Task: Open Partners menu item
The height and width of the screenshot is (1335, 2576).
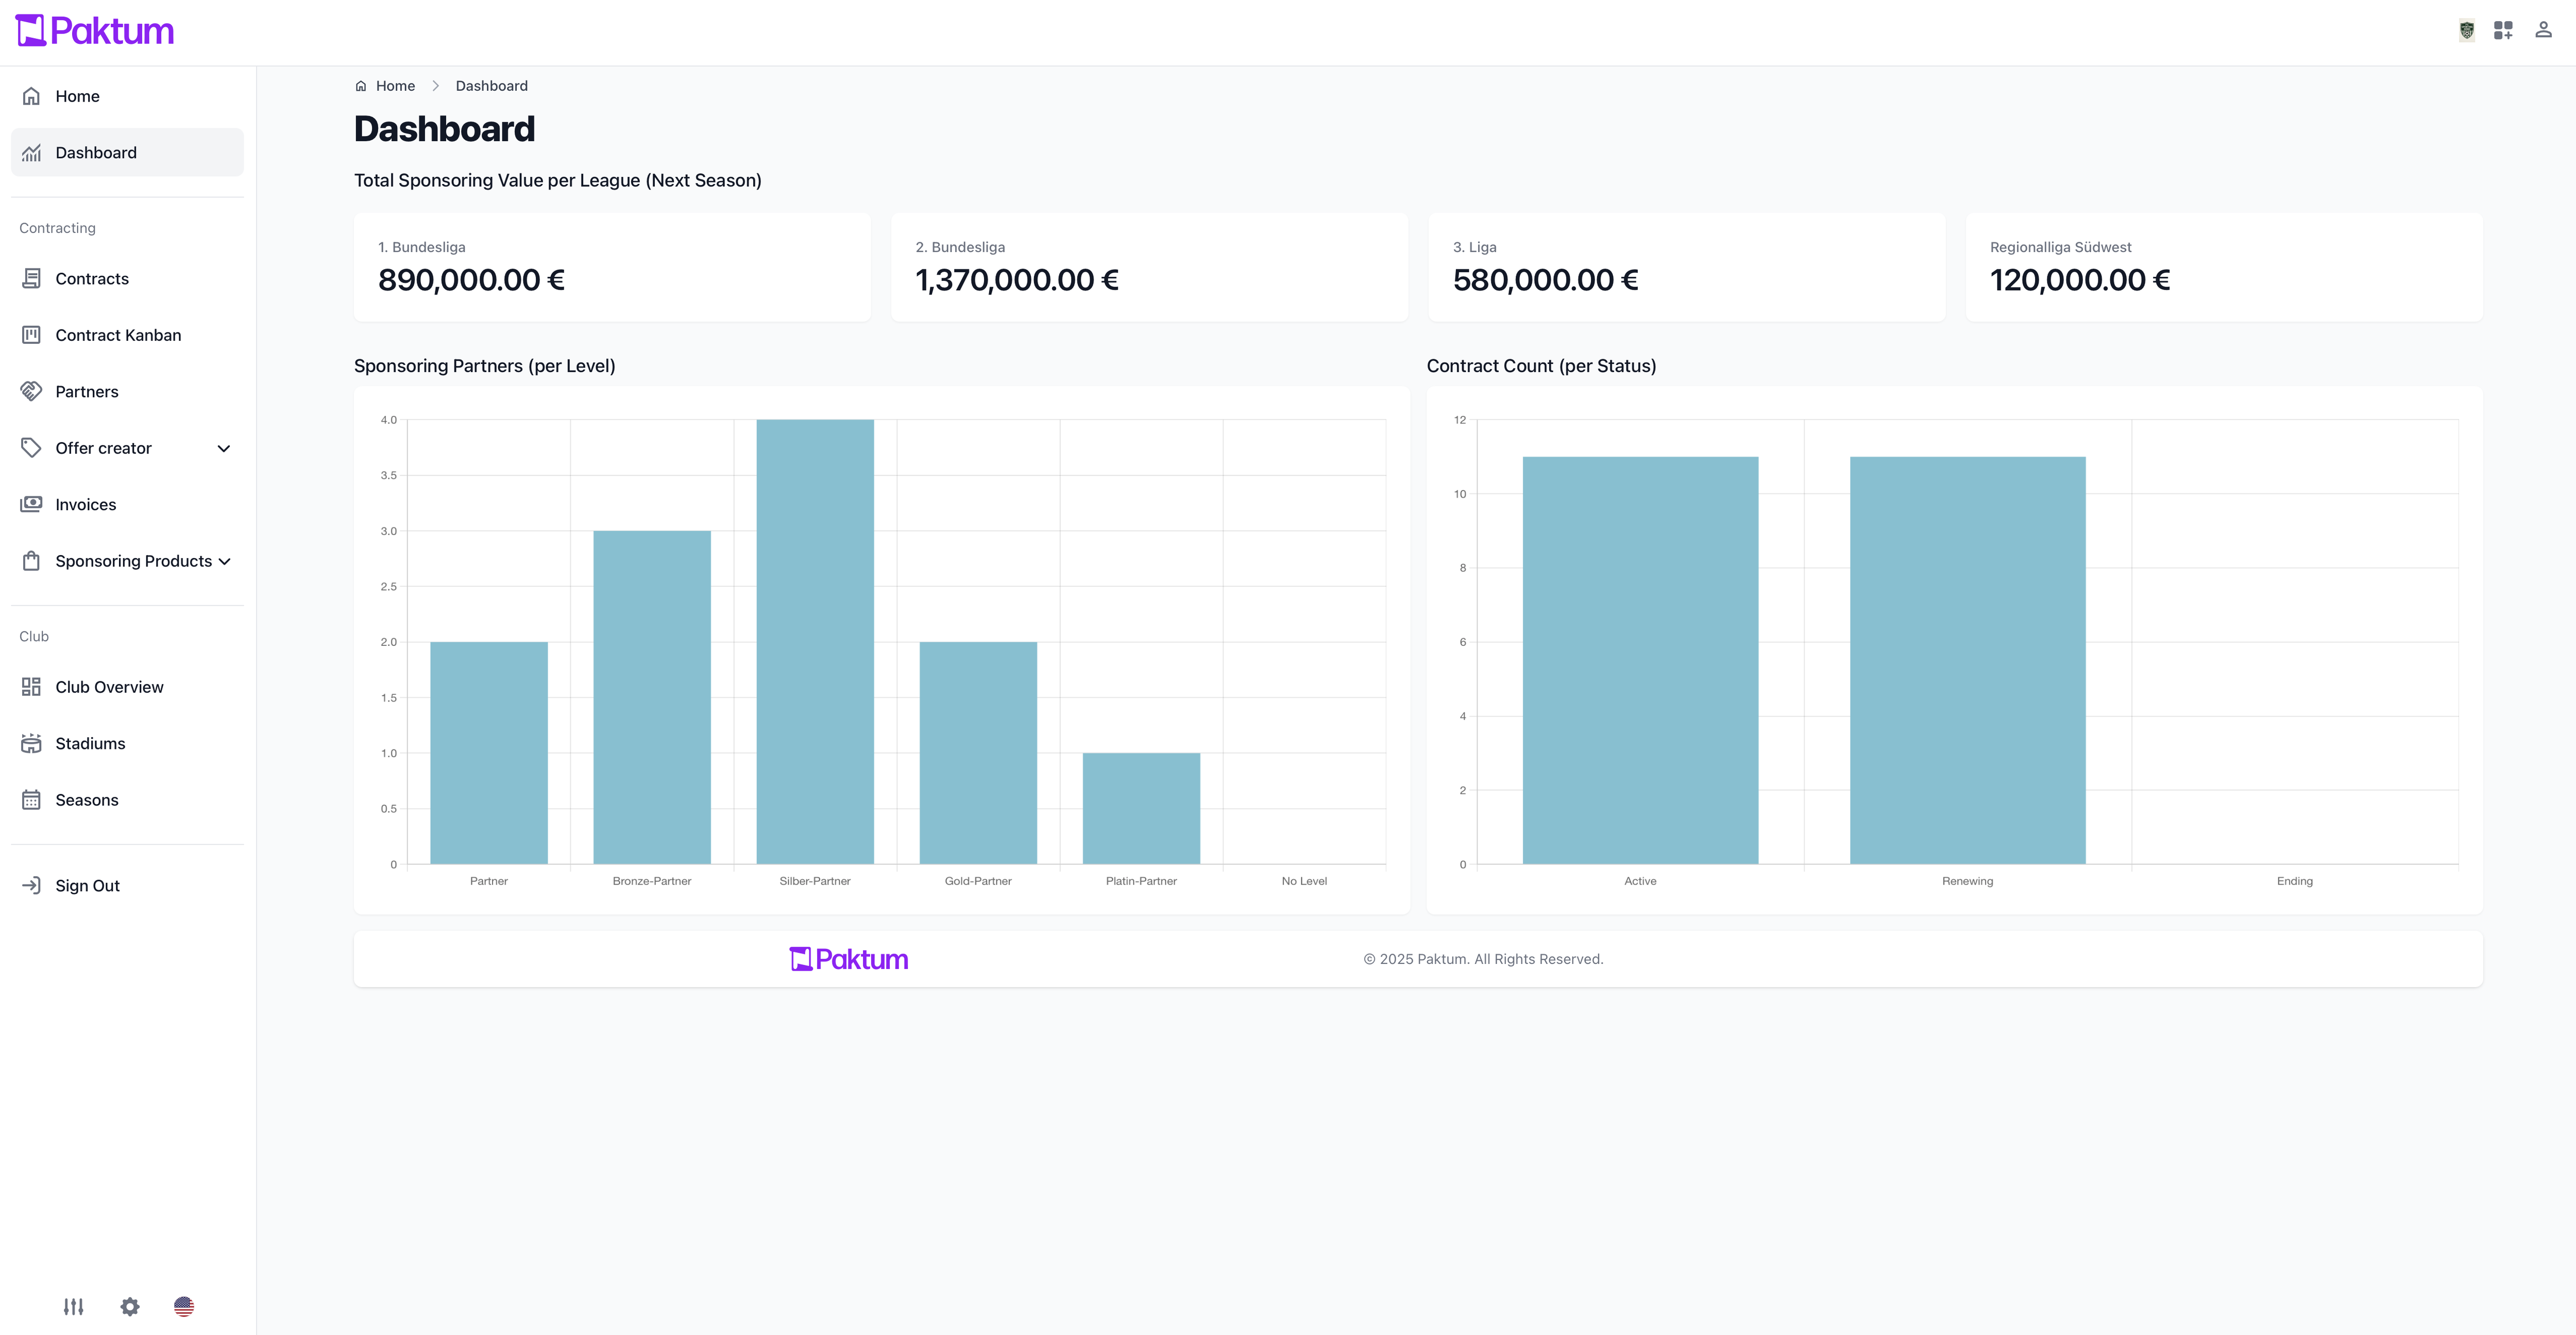Action: click(127, 391)
